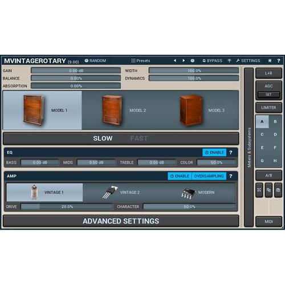Select preset slot A
285x285 pixels.
pyautogui.click(x=262, y=121)
